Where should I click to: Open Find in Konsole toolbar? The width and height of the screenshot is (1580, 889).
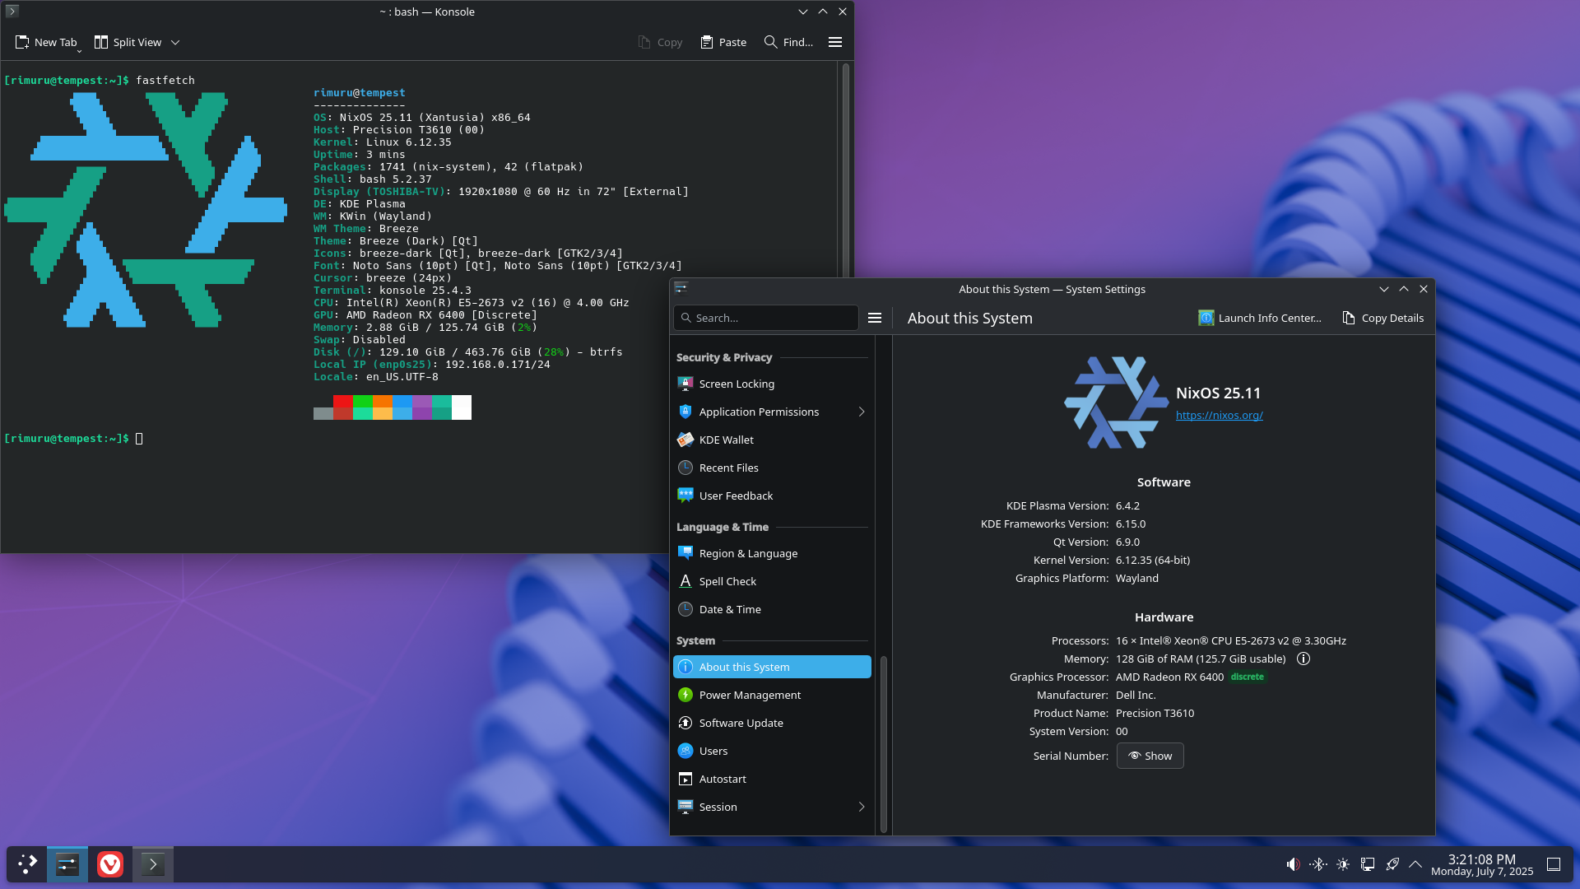788,42
